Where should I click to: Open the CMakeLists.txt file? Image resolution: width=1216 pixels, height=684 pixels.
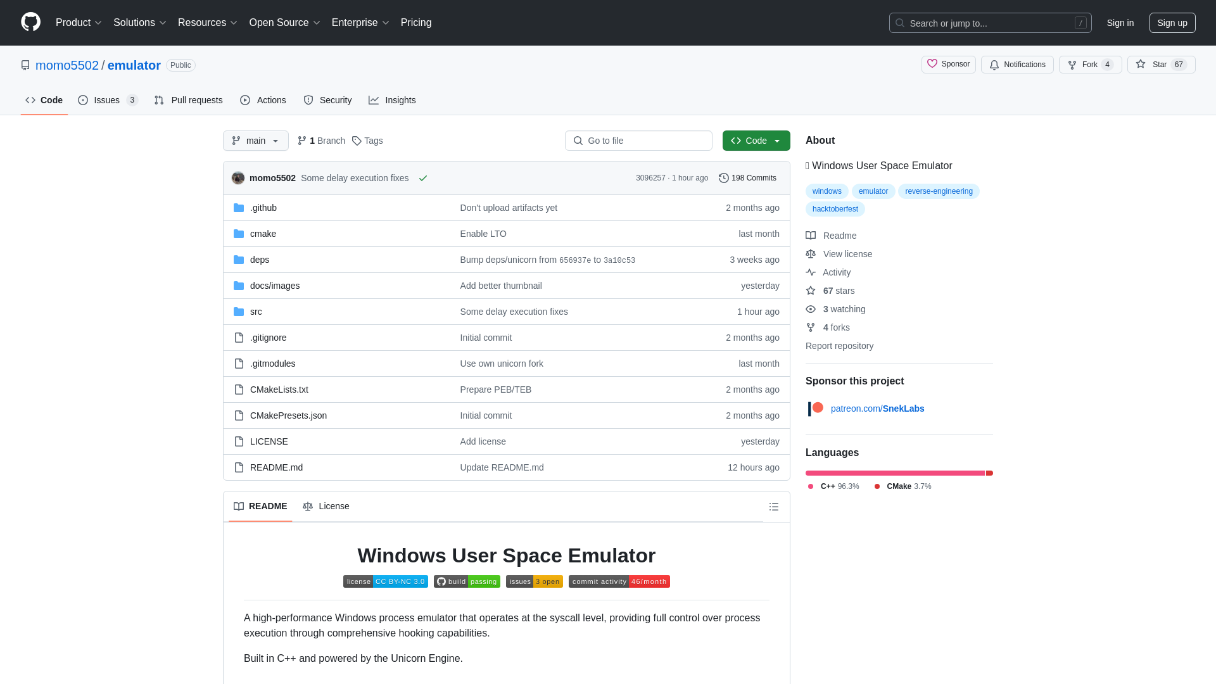(279, 389)
